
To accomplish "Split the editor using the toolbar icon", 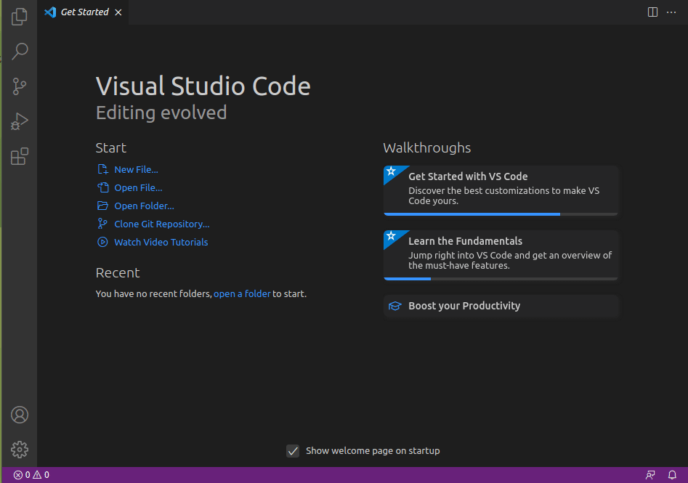I will click(652, 12).
